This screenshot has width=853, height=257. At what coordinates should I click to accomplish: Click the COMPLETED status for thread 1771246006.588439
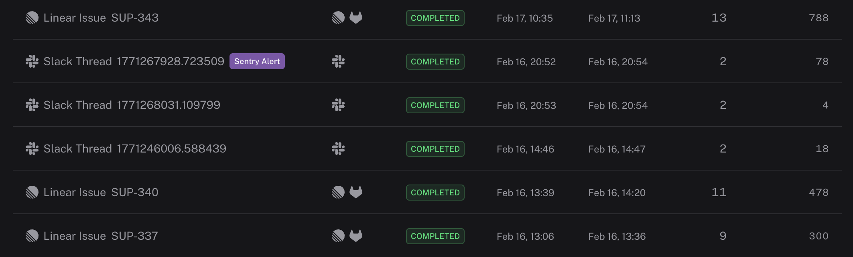pyautogui.click(x=435, y=149)
